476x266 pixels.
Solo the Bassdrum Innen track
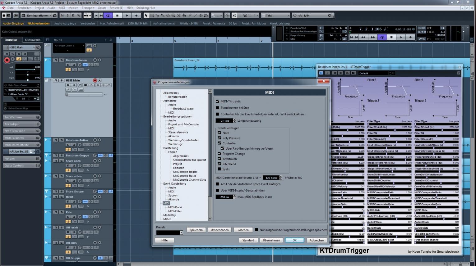pos(61,60)
